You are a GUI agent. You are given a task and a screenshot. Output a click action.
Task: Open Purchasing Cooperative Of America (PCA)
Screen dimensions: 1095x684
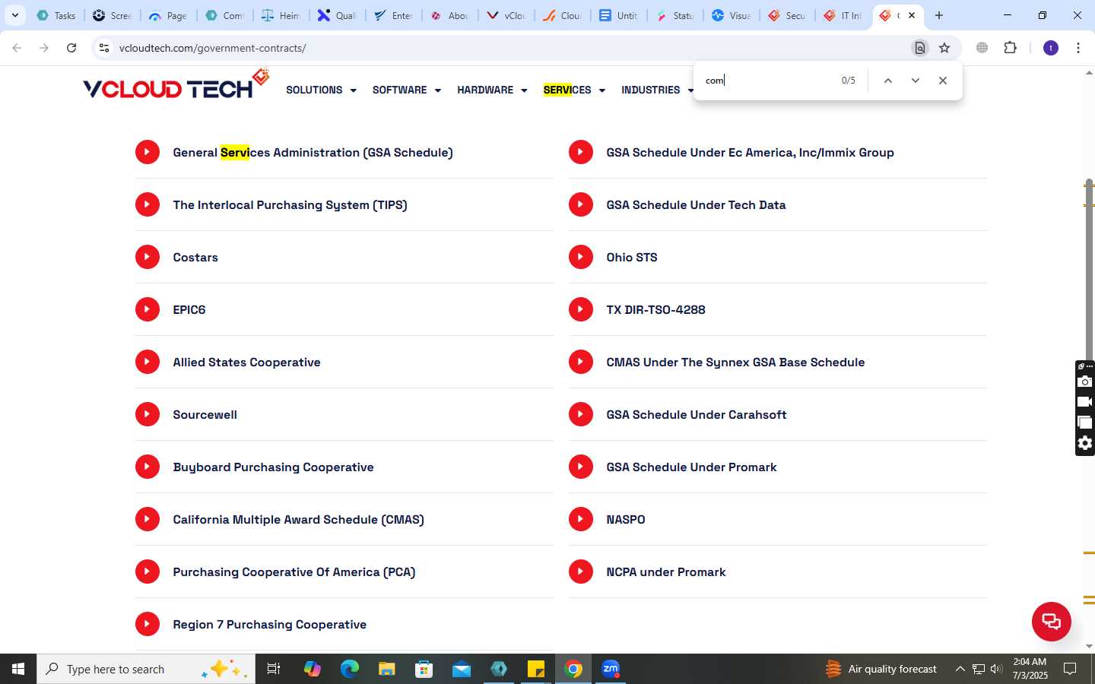[x=294, y=572]
